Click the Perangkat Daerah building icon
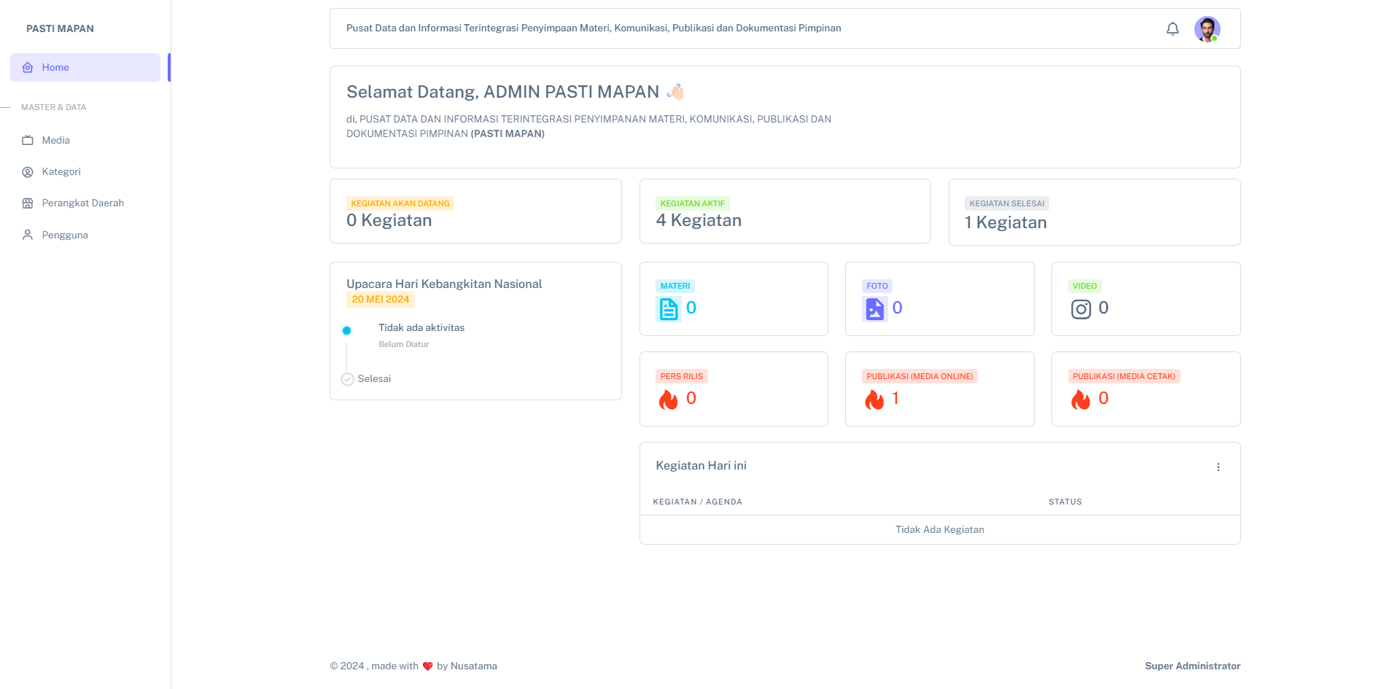Image resolution: width=1400 pixels, height=689 pixels. coord(28,203)
